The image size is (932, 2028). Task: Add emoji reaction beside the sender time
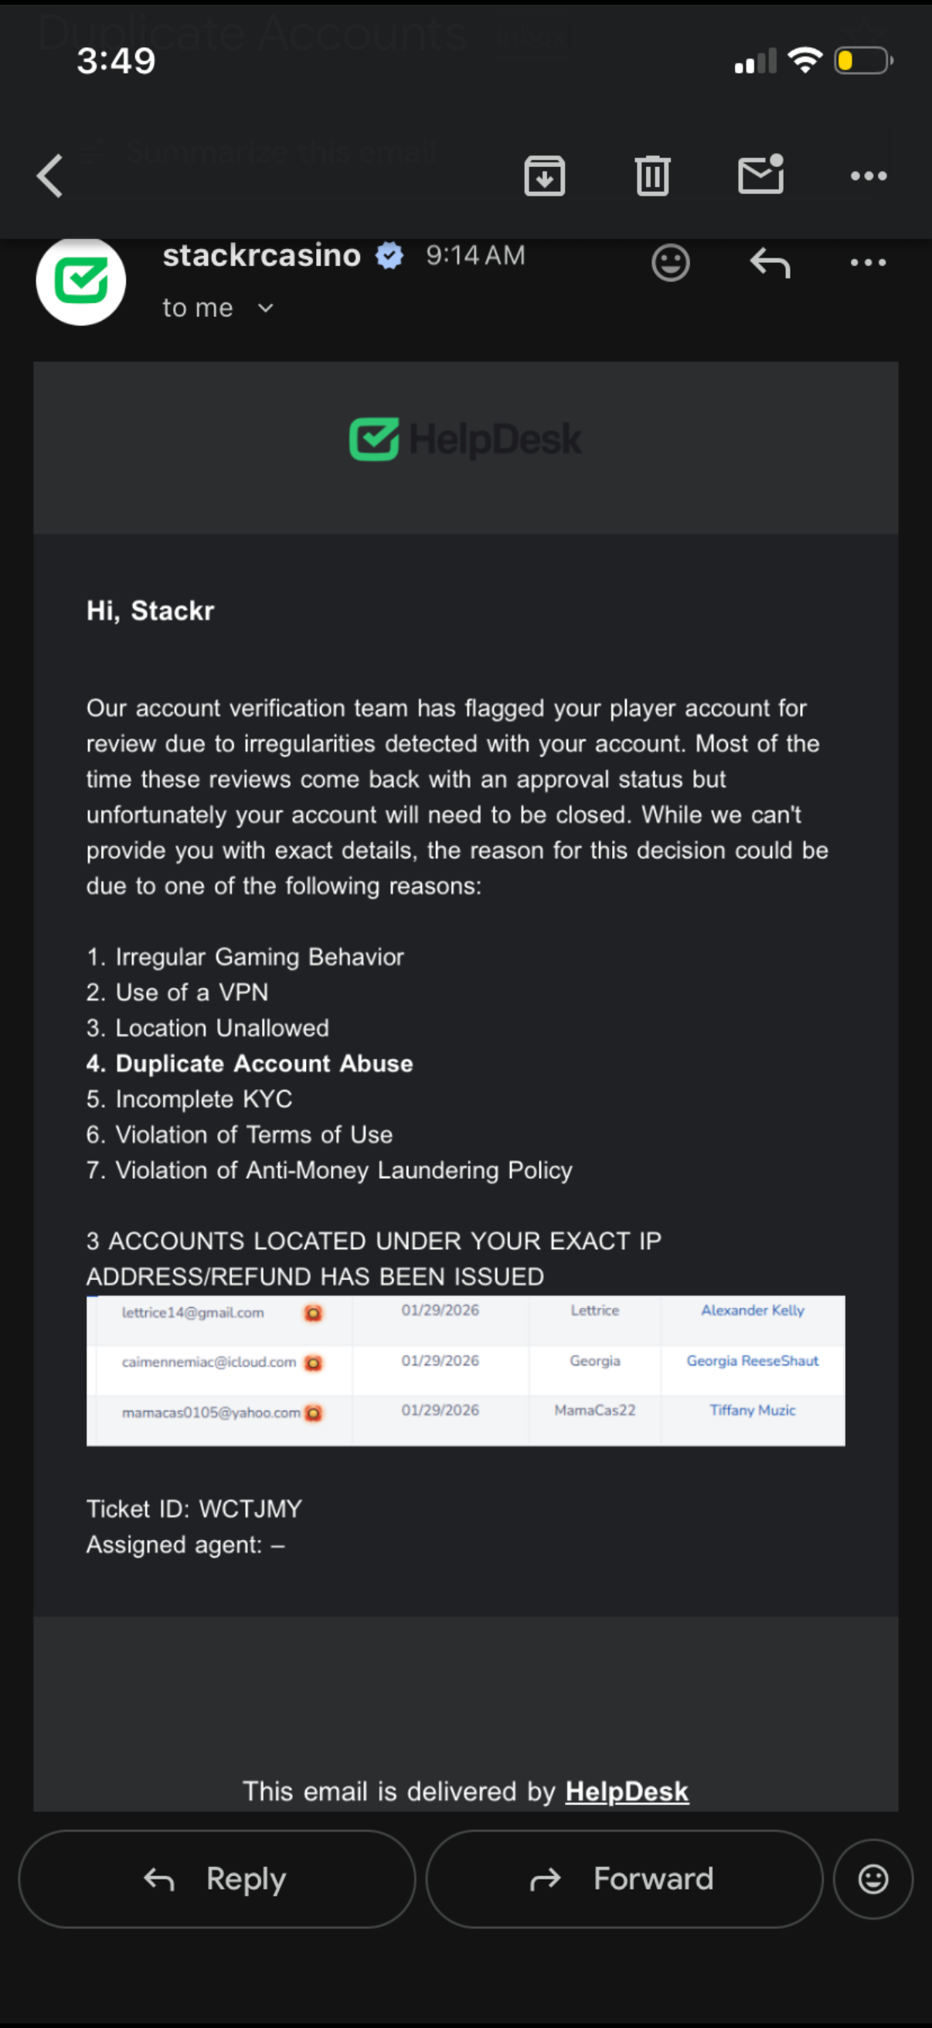point(670,262)
